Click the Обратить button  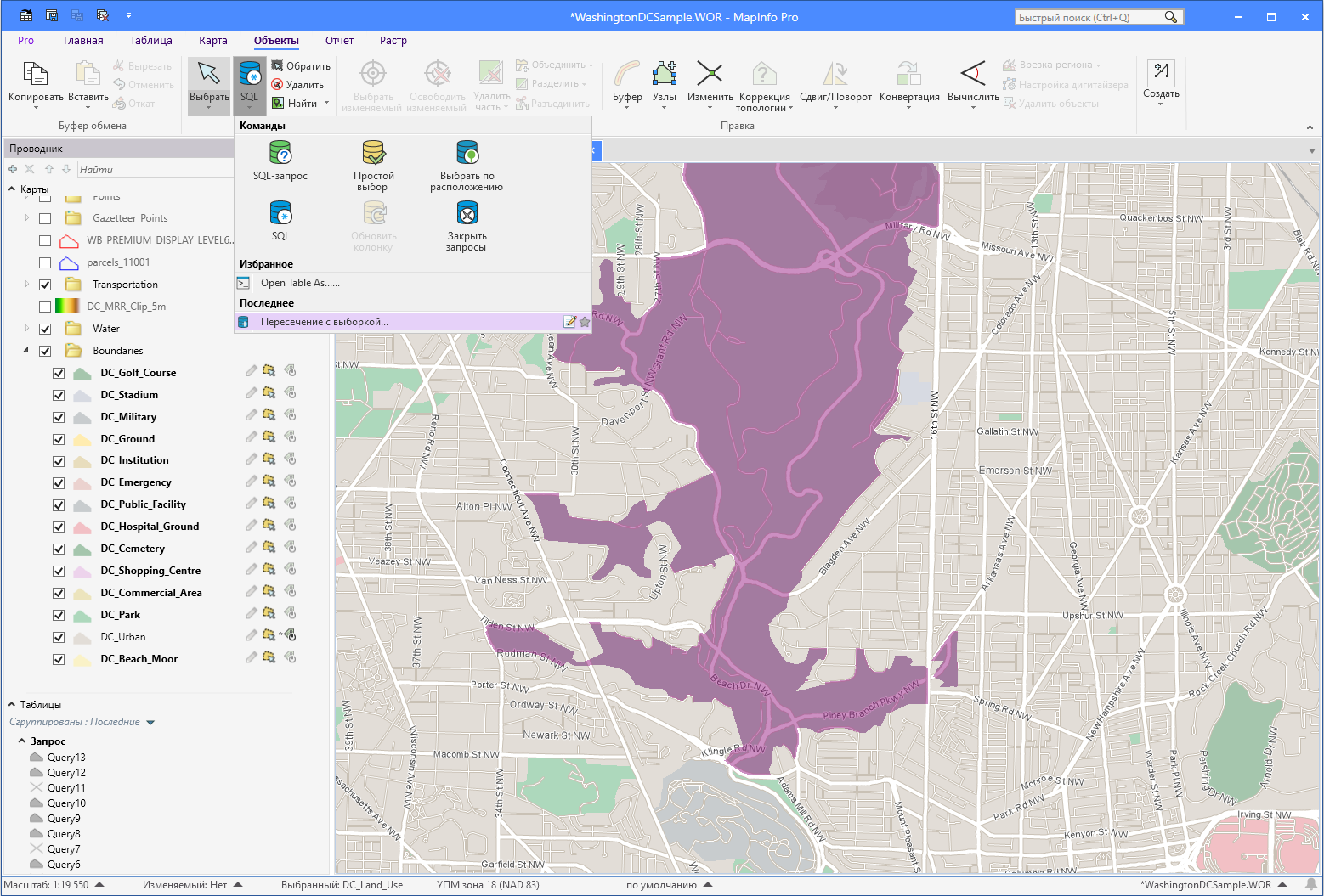(301, 66)
